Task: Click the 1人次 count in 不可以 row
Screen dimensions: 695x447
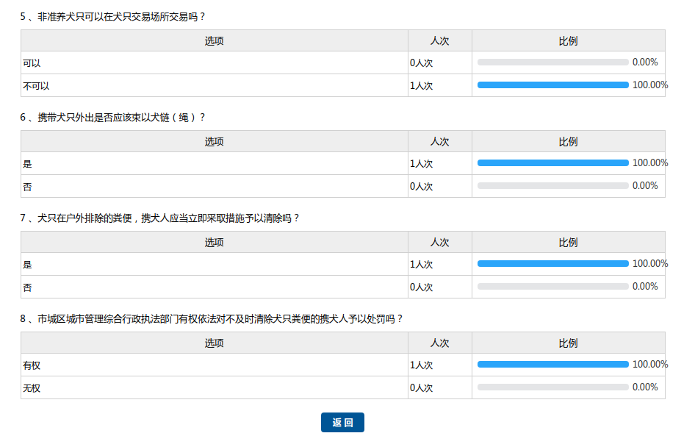Action: [x=422, y=86]
